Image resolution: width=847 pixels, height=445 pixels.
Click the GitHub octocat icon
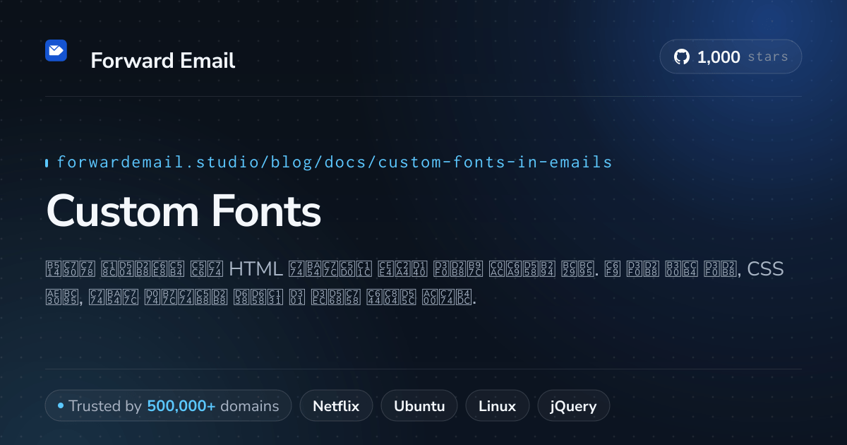click(x=682, y=57)
